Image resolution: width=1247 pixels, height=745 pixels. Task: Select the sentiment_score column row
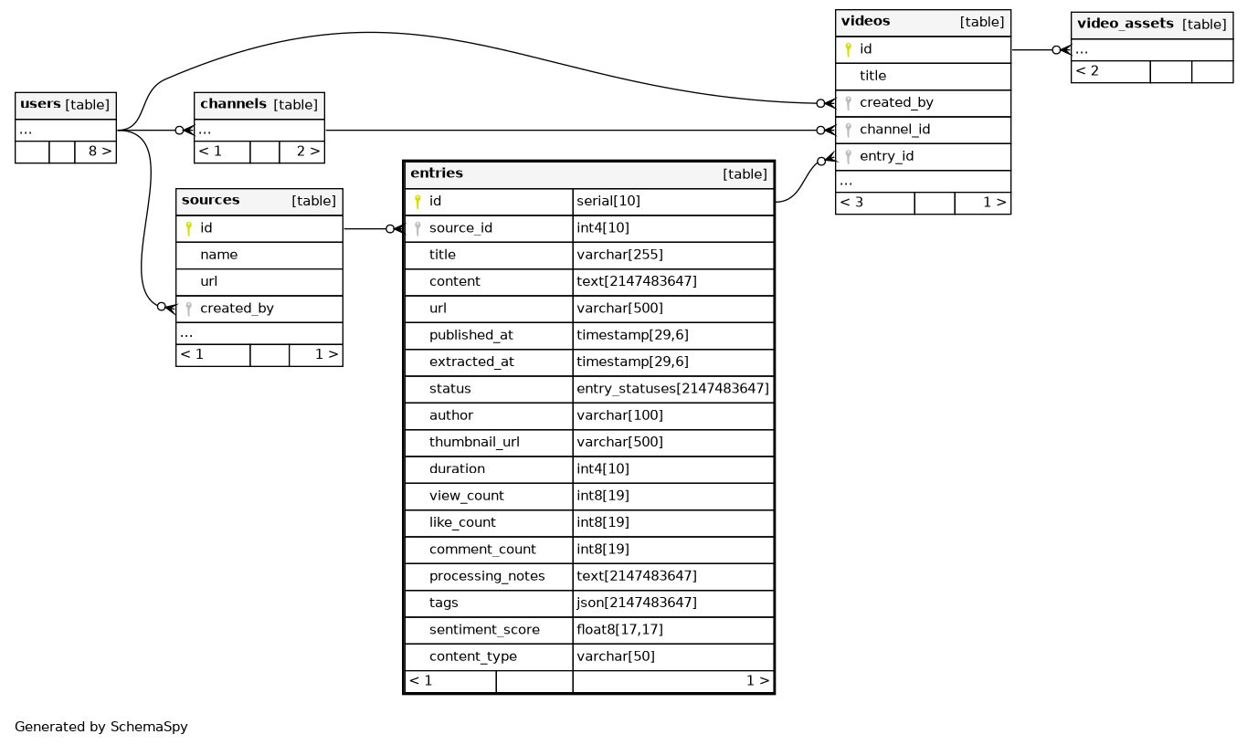(484, 630)
